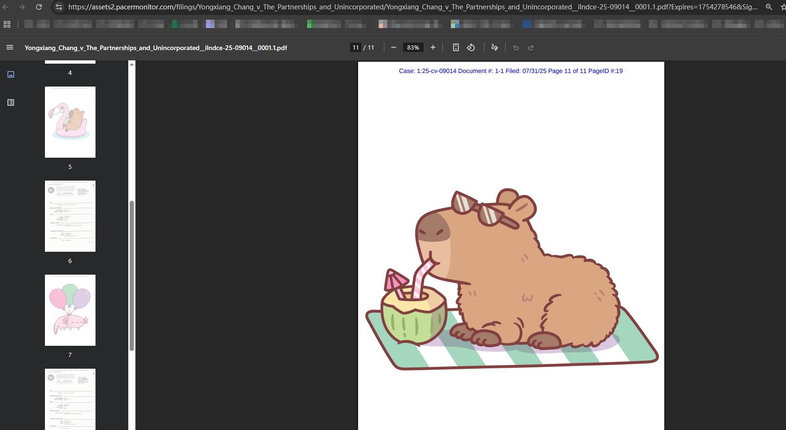Reload the browser page

pos(39,7)
